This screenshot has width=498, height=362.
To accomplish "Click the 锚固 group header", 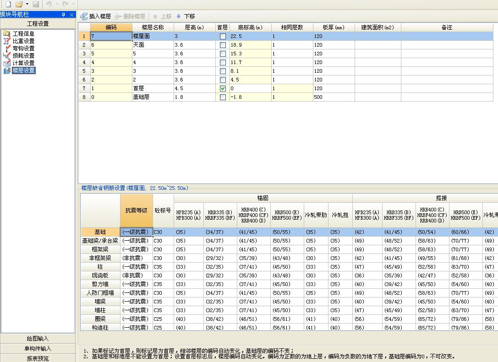I will (x=263, y=198).
